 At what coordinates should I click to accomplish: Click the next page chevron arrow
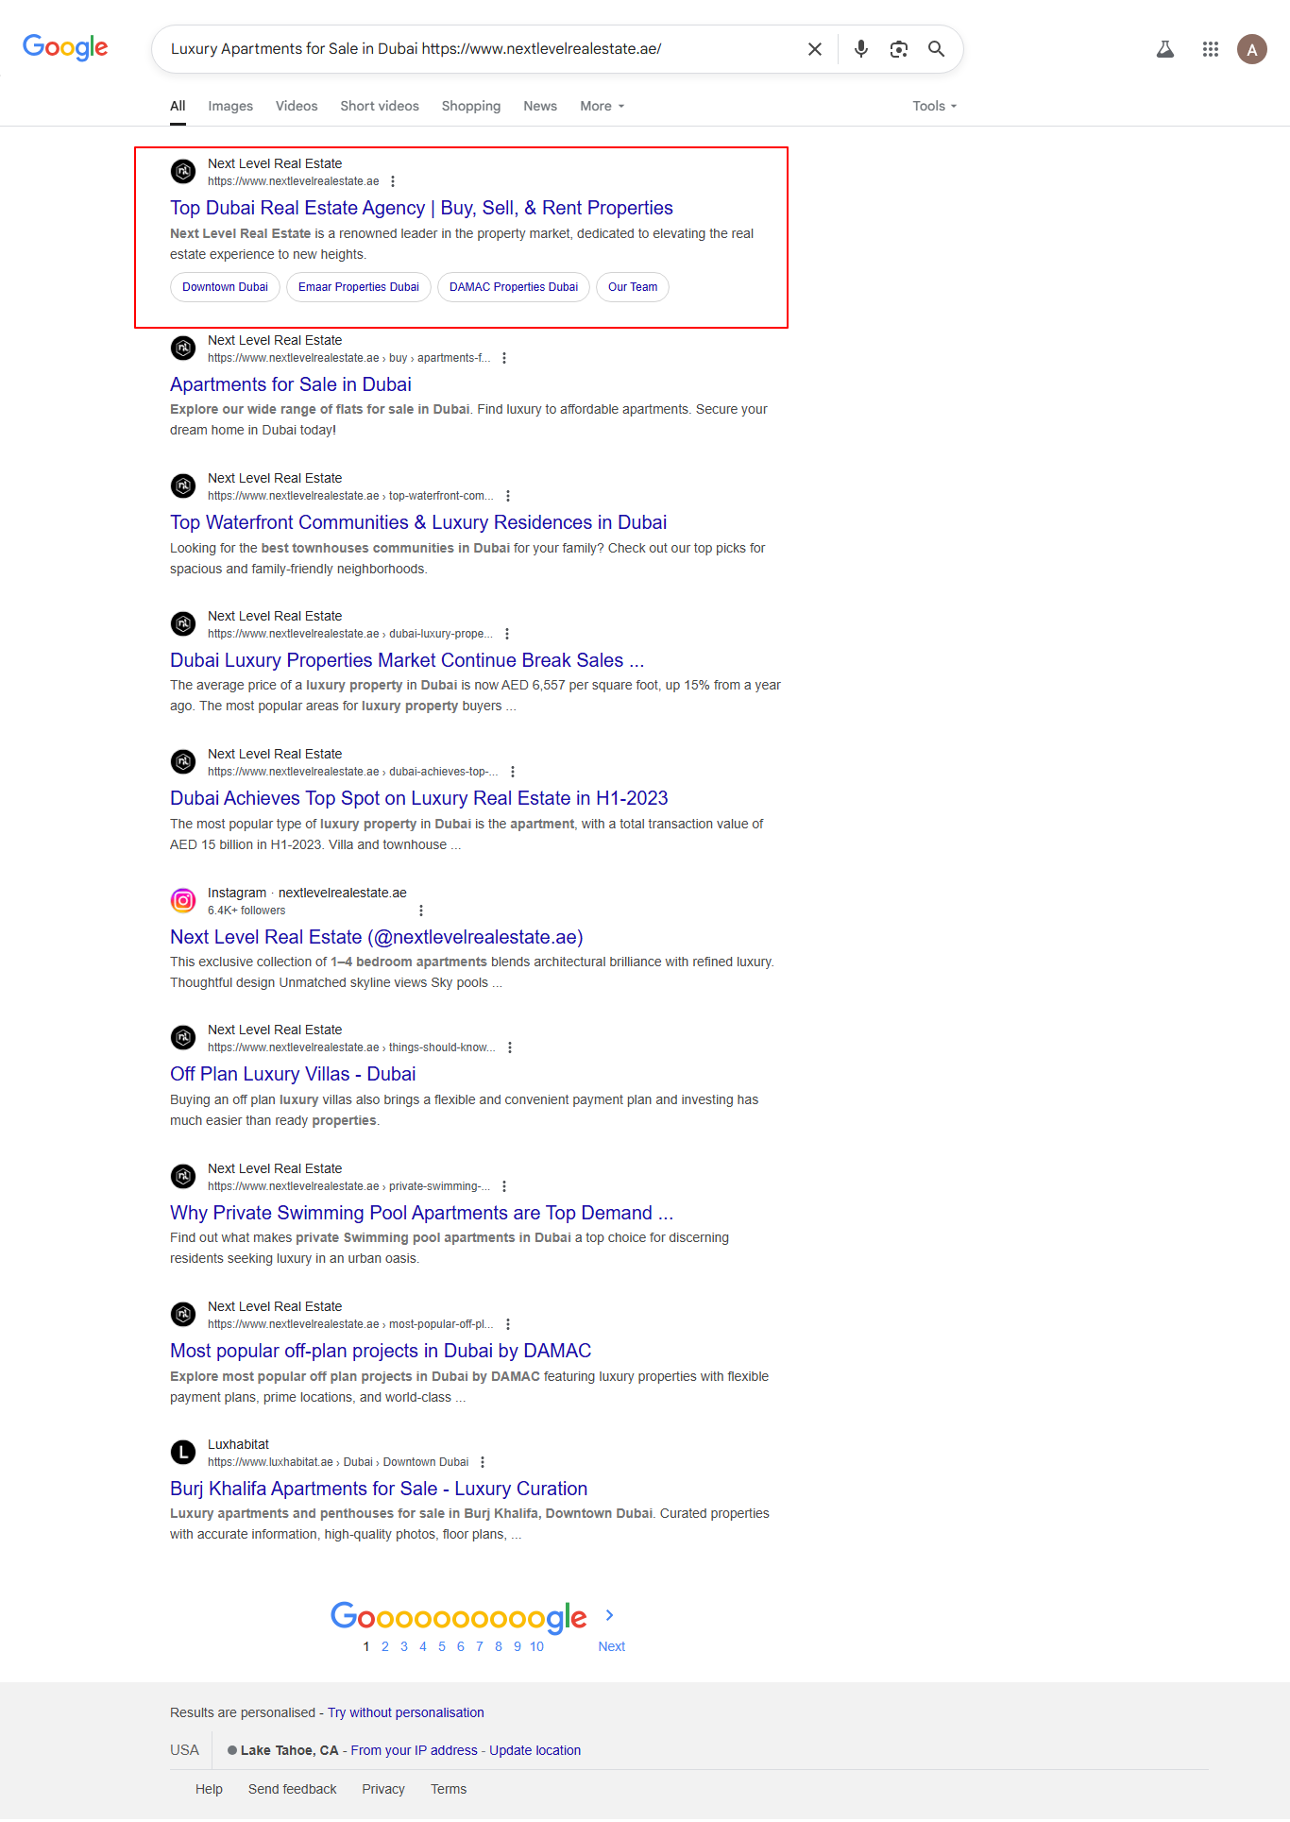click(610, 1615)
